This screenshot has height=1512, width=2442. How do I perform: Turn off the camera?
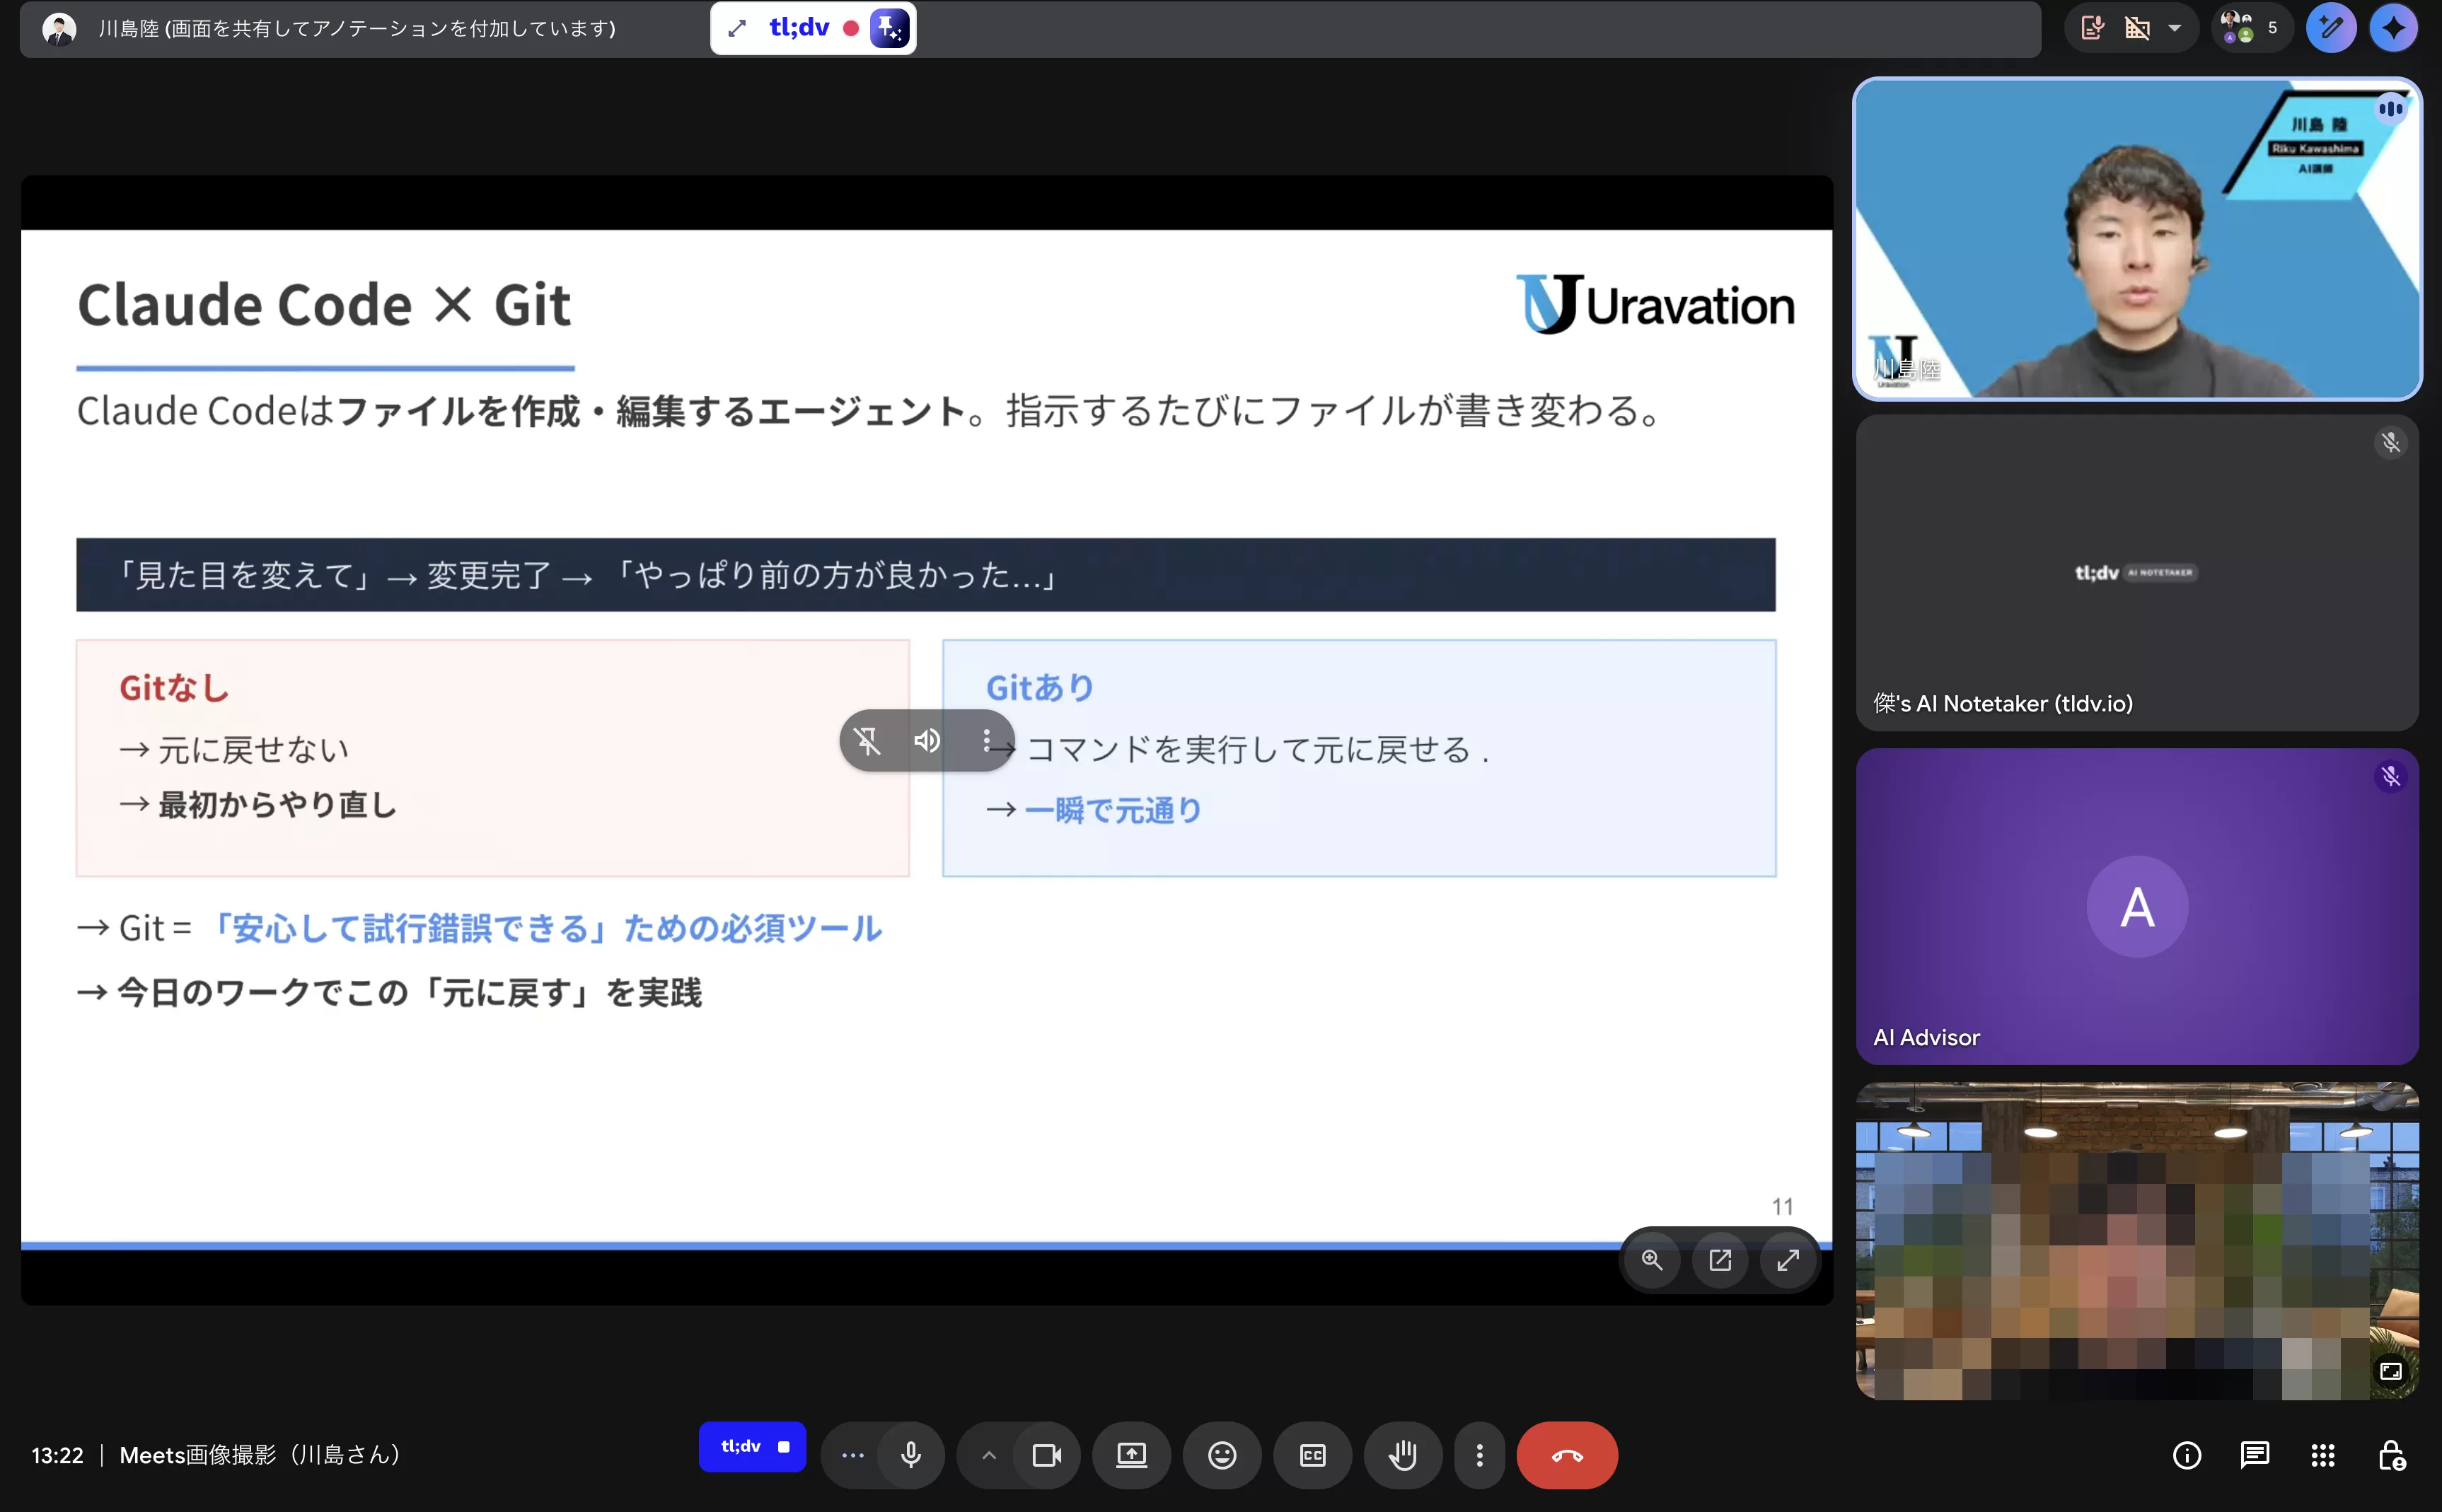click(x=1046, y=1455)
